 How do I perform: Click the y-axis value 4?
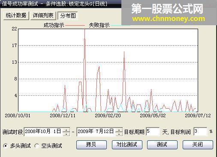15,95
